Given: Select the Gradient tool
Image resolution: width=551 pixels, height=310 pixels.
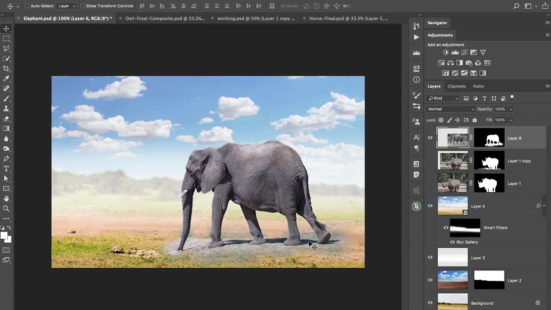Looking at the screenshot, I should pyautogui.click(x=6, y=128).
